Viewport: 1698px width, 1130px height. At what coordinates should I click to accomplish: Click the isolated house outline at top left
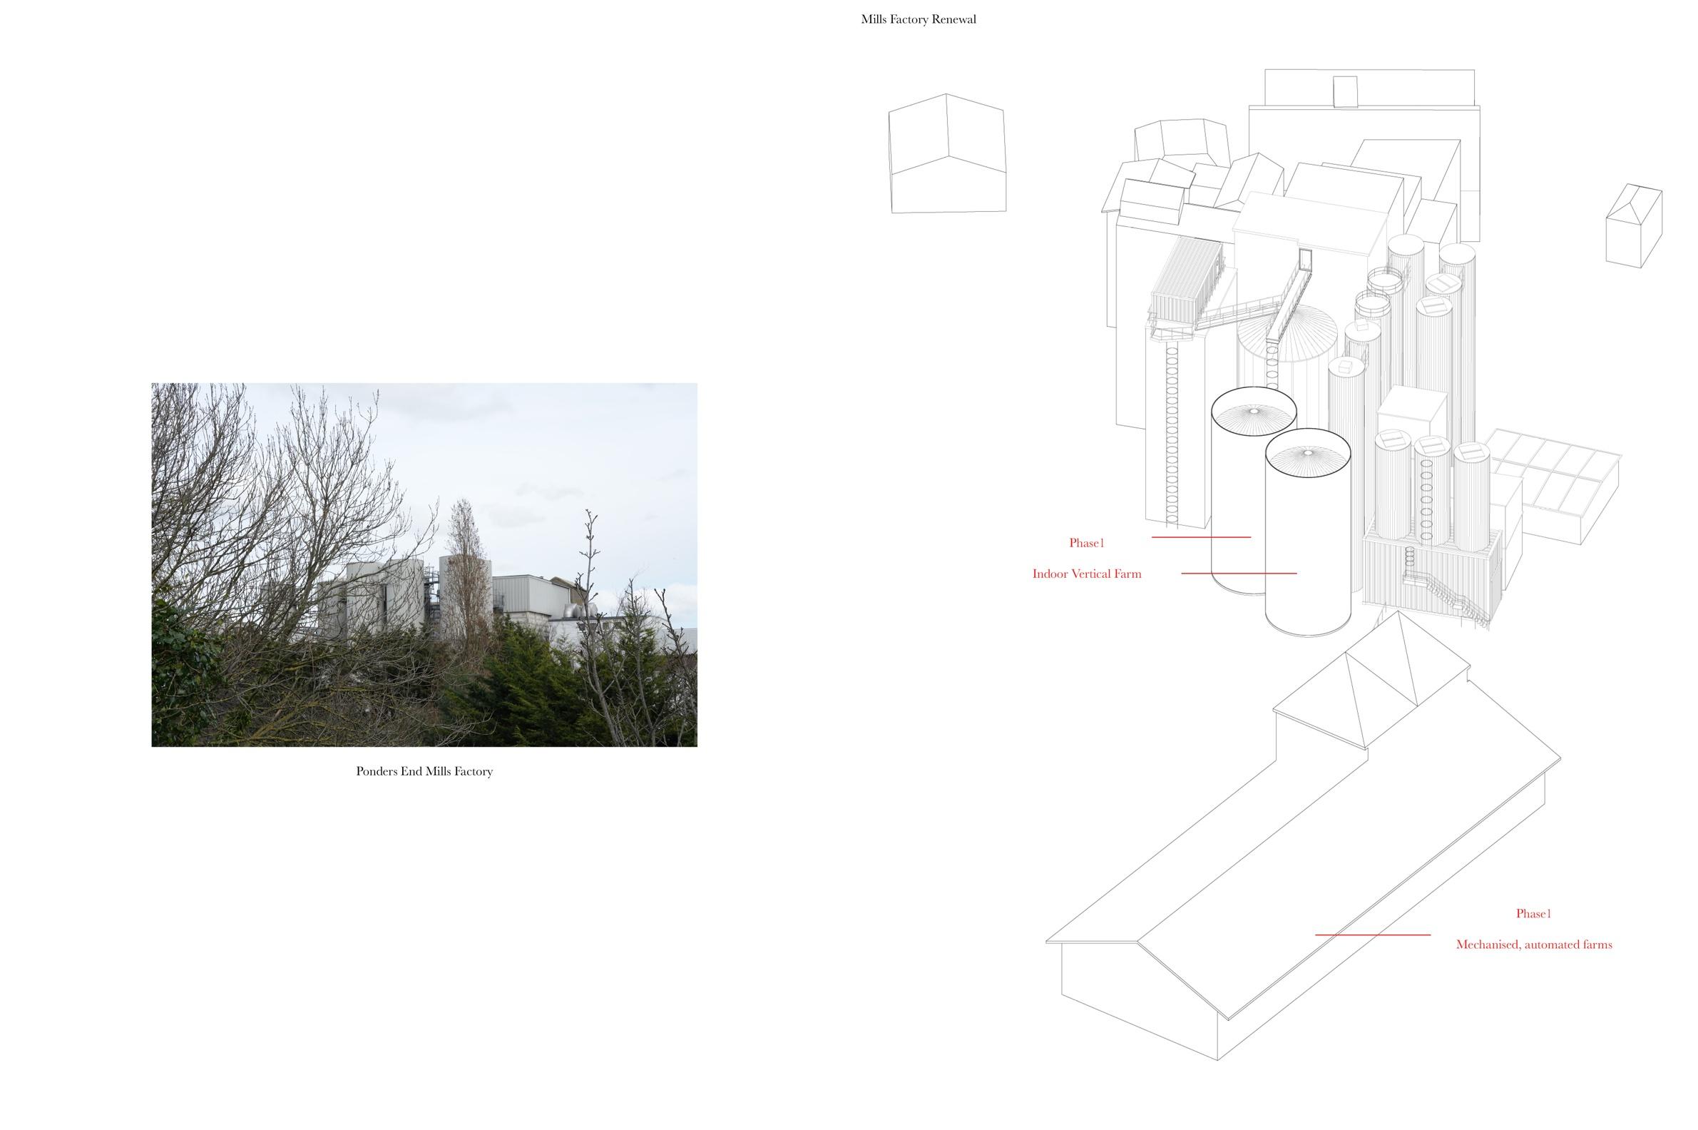(946, 155)
